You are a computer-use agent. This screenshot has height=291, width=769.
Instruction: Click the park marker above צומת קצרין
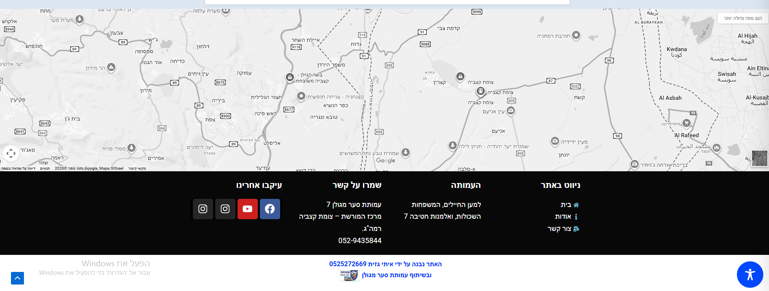pyautogui.click(x=460, y=76)
